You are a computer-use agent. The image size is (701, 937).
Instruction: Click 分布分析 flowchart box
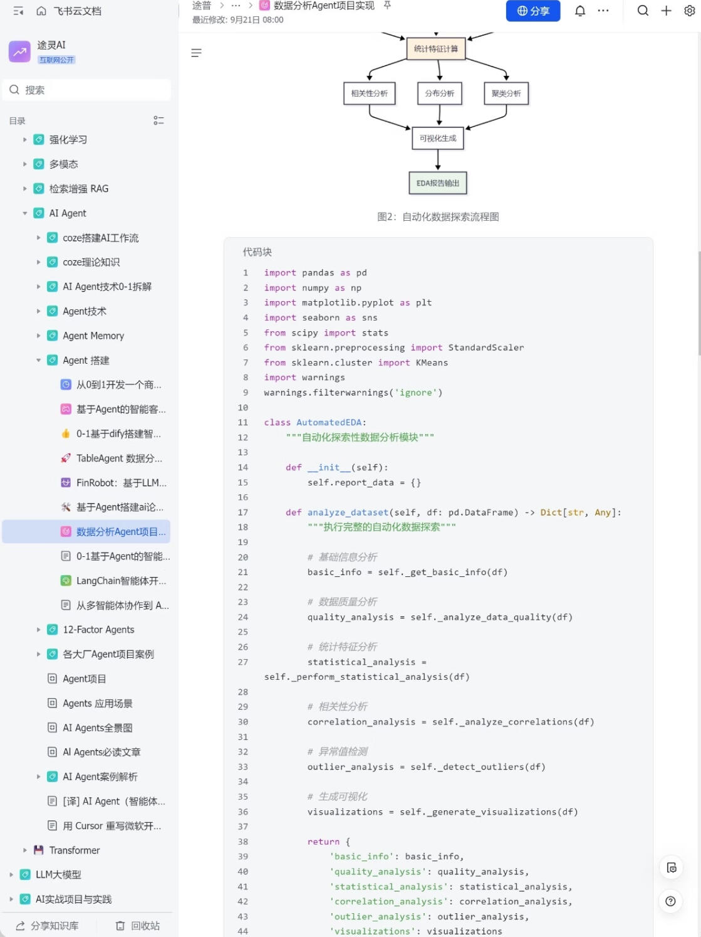pos(440,93)
